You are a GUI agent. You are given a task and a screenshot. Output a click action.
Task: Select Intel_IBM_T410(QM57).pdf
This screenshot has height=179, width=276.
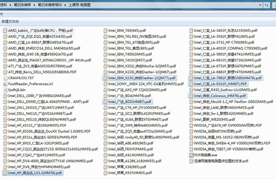point(130,60)
